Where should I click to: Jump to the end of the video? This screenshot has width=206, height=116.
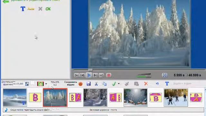pos(101,75)
